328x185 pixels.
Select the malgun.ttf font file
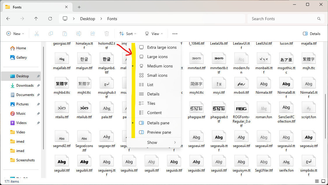[x=84, y=61]
